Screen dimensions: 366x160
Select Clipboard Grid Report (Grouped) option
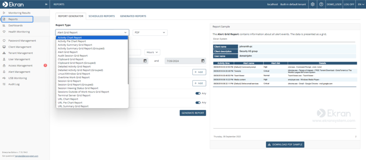(x=92, y=63)
